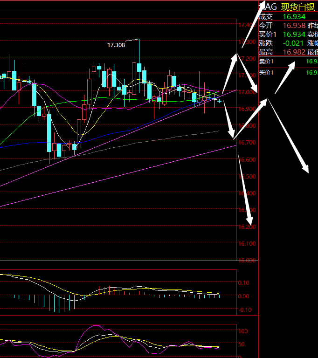Click the 0.10 MACD axis label

pyautogui.click(x=244, y=282)
